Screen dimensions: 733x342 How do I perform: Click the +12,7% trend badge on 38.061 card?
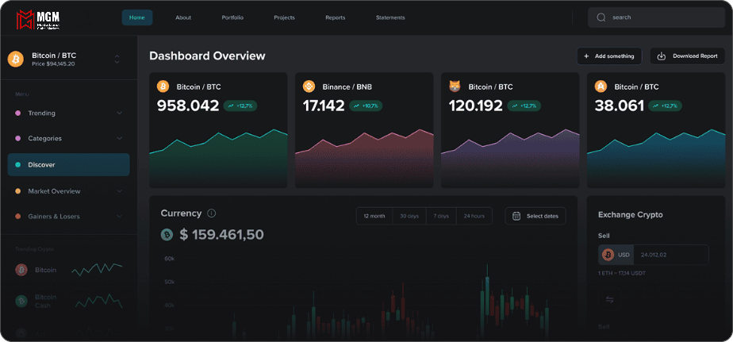(665, 106)
